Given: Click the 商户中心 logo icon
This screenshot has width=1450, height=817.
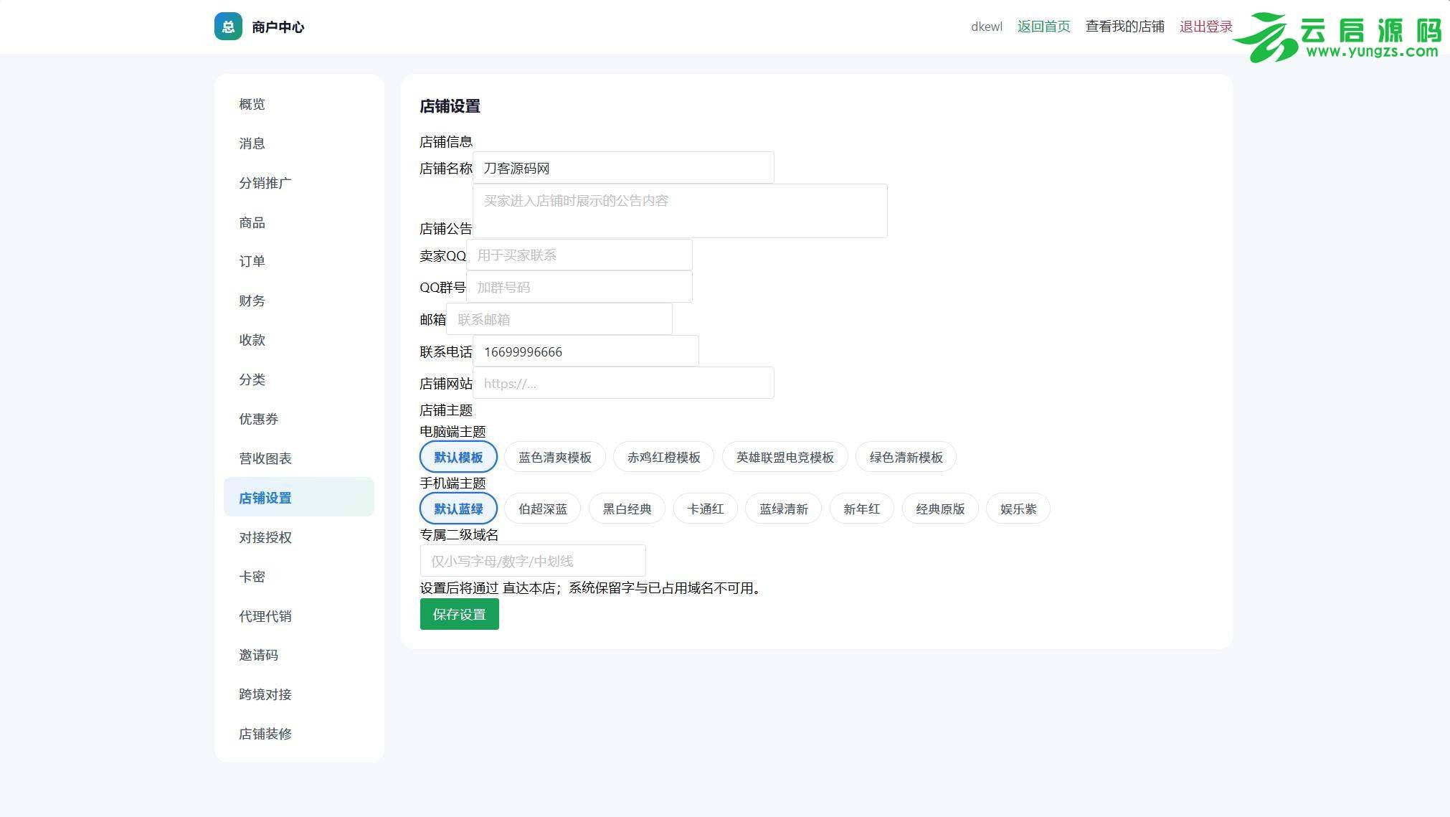Looking at the screenshot, I should (228, 27).
